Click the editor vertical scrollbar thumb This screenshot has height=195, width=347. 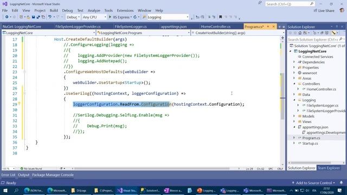coord(282,96)
